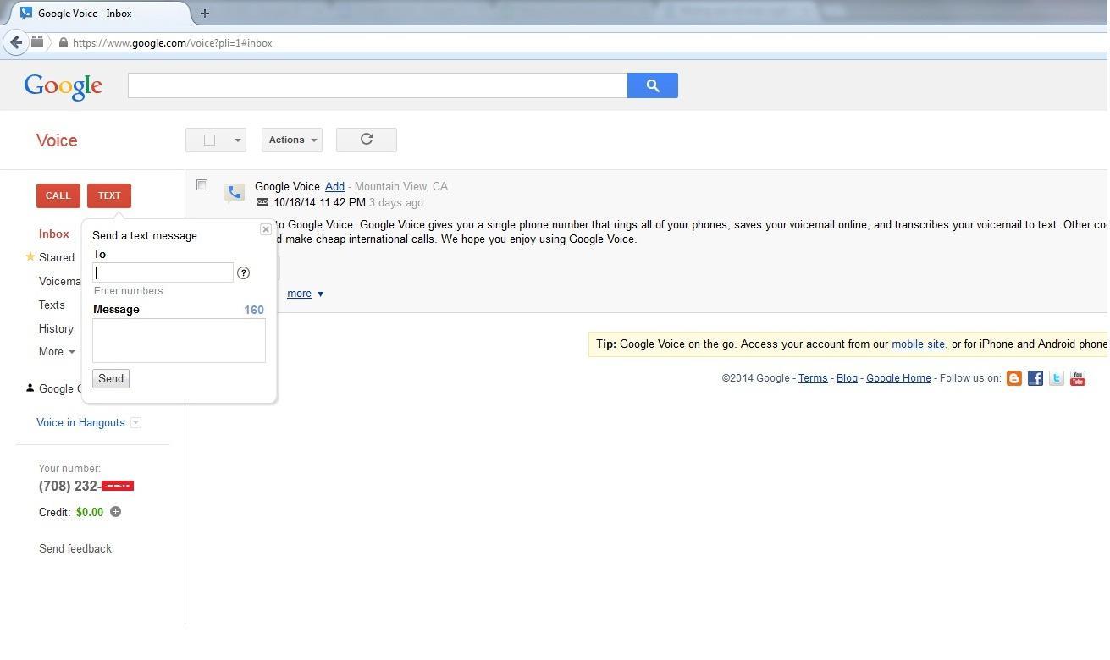Open the Blogger icon in the footer
This screenshot has width=1110, height=660.
(1013, 378)
